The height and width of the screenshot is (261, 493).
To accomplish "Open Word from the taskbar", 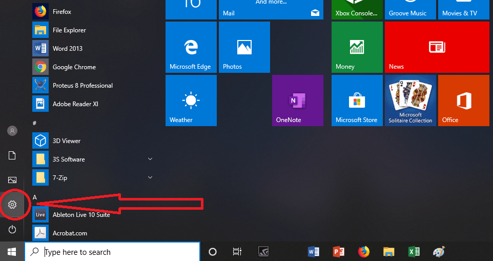I will (314, 252).
